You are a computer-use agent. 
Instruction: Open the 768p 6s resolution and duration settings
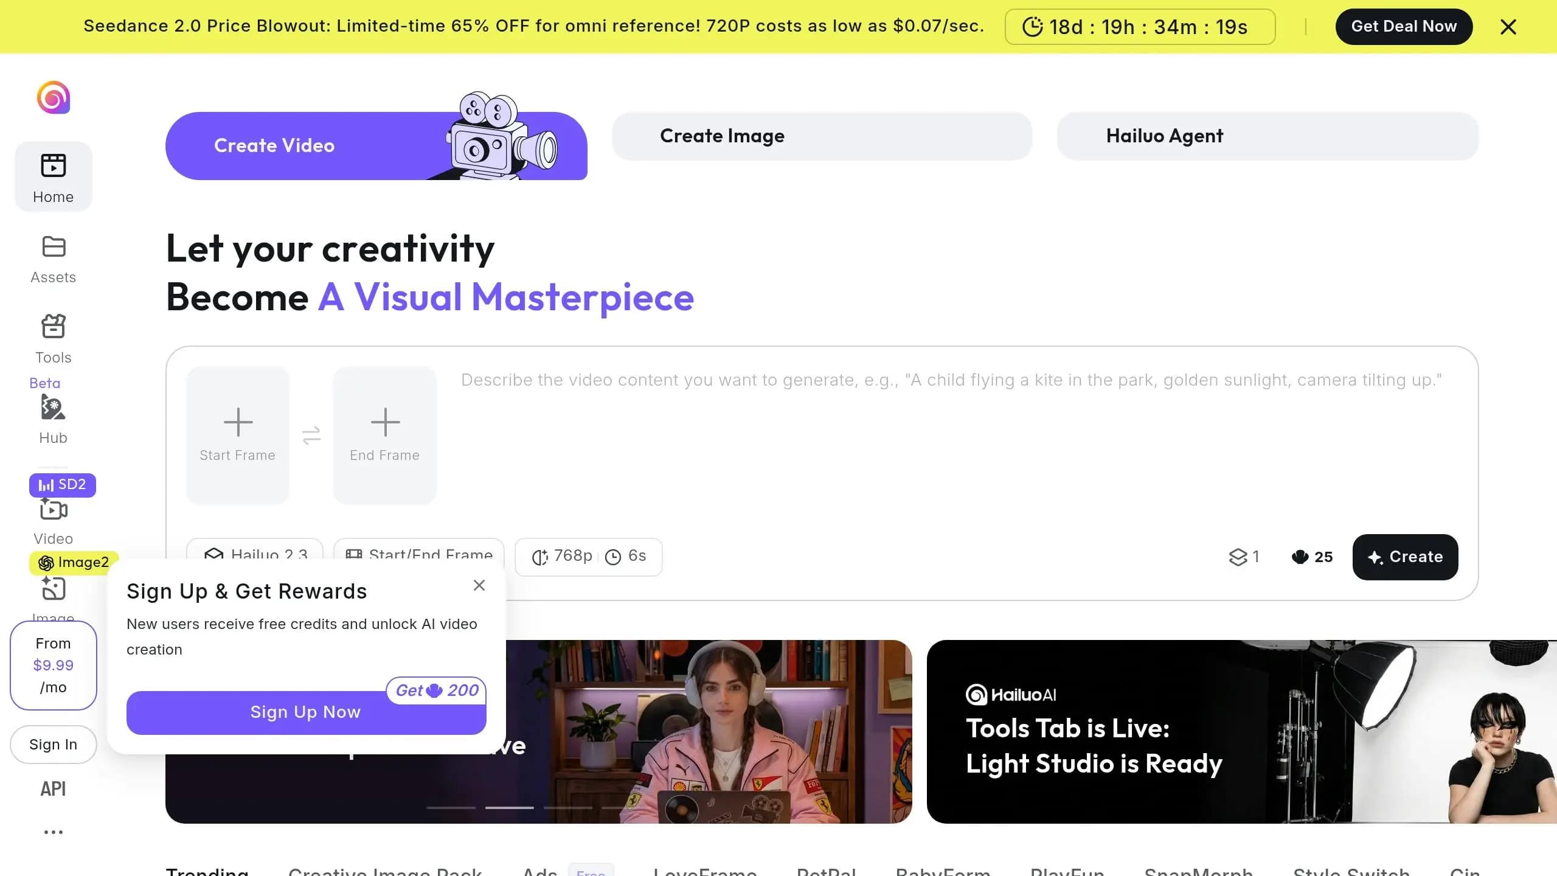tap(589, 557)
